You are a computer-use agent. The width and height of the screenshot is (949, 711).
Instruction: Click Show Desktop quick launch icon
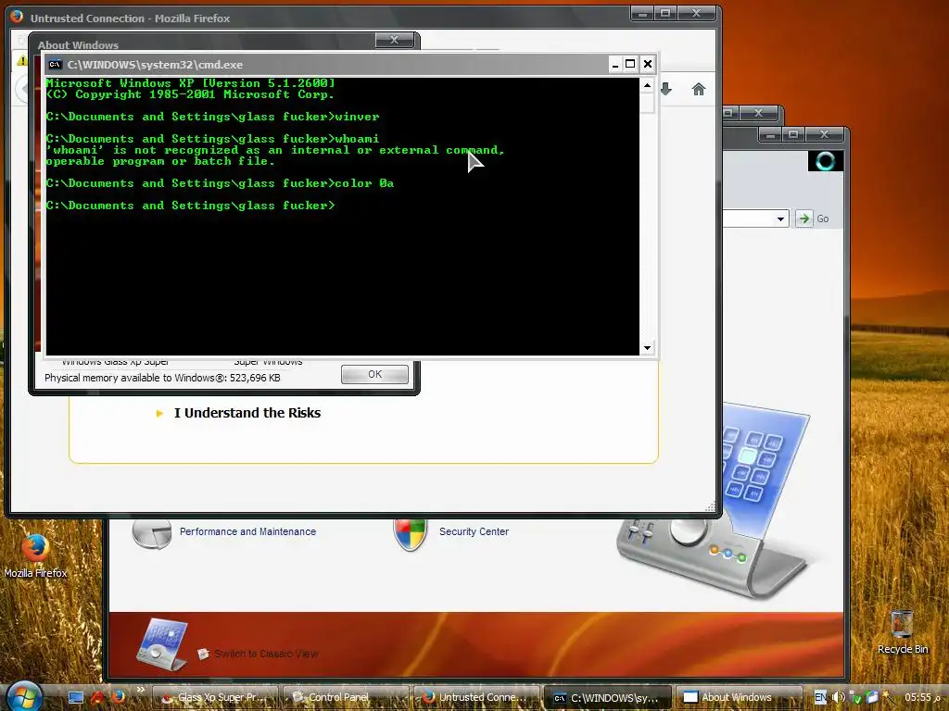[76, 697]
